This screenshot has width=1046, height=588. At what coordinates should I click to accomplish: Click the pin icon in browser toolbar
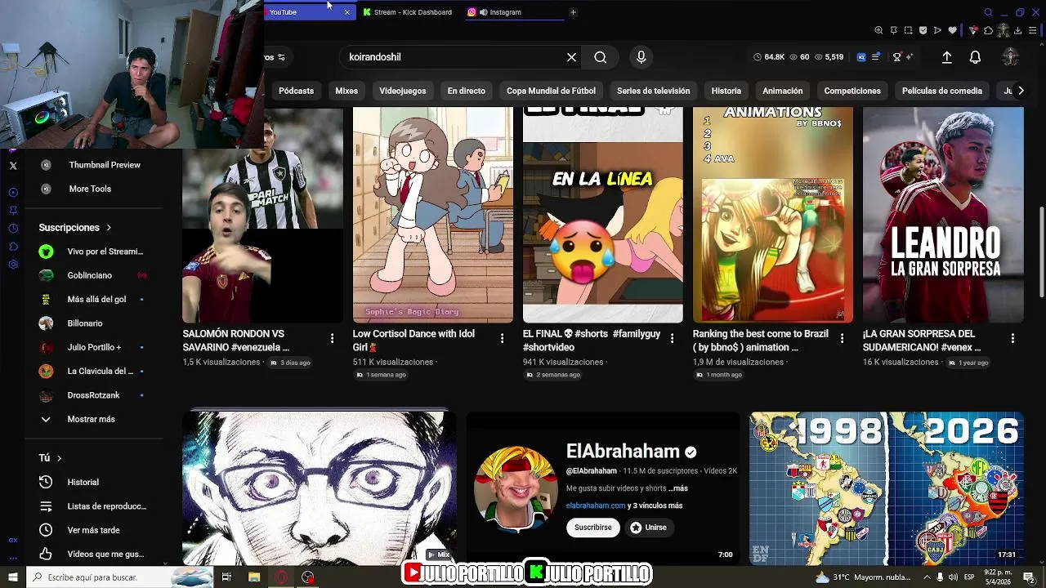coord(893,30)
